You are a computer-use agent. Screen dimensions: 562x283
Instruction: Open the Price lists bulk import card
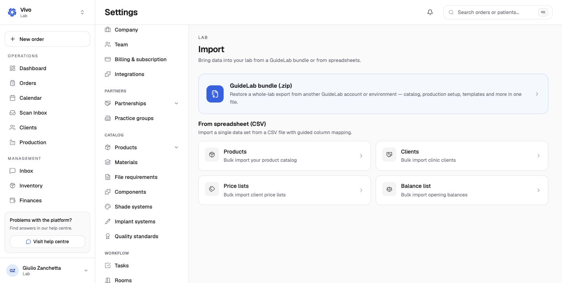285,190
